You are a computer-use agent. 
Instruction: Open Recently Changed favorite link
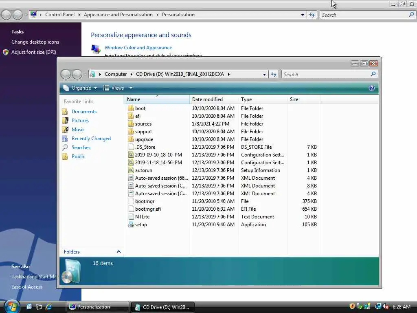click(x=91, y=139)
